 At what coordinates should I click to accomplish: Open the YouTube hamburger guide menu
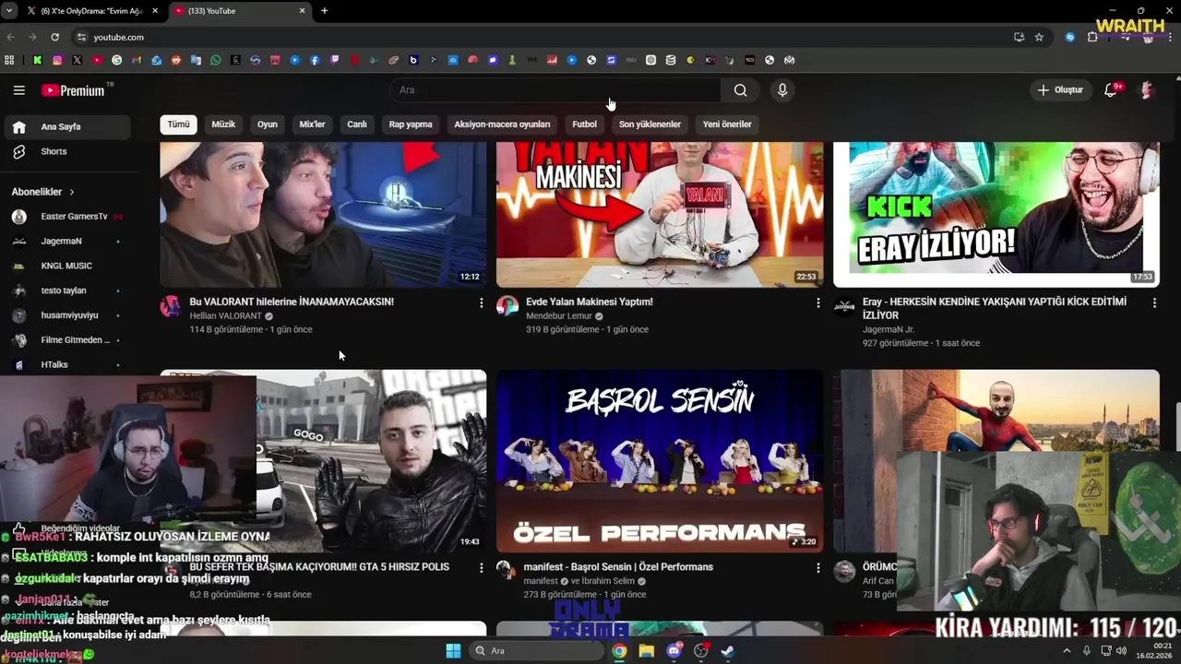[x=18, y=90]
